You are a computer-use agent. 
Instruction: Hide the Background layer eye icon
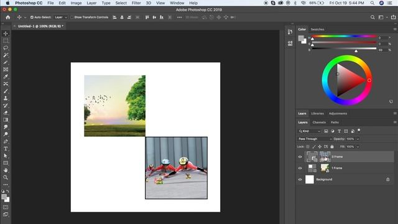point(300,180)
